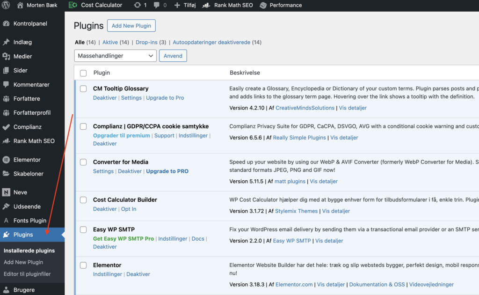
Task: Filter plugins by Drop-ins
Action: 146,42
